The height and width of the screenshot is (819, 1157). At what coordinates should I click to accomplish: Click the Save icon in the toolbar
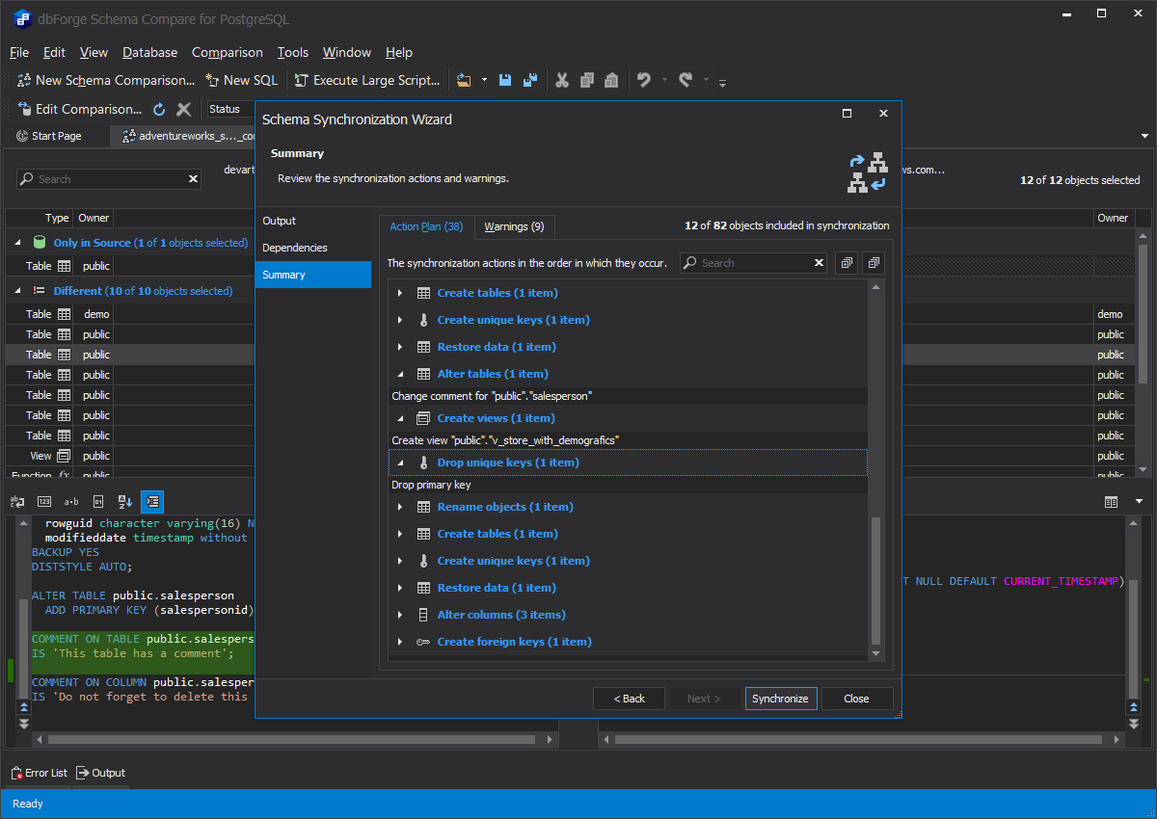(x=504, y=81)
